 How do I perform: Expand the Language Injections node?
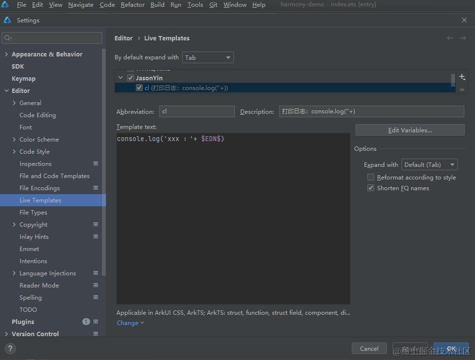(x=14, y=273)
